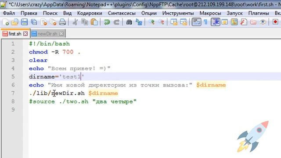This screenshot has width=281, height=158.
Task: Open the Folder as Workspace icon
Action: (253, 22)
